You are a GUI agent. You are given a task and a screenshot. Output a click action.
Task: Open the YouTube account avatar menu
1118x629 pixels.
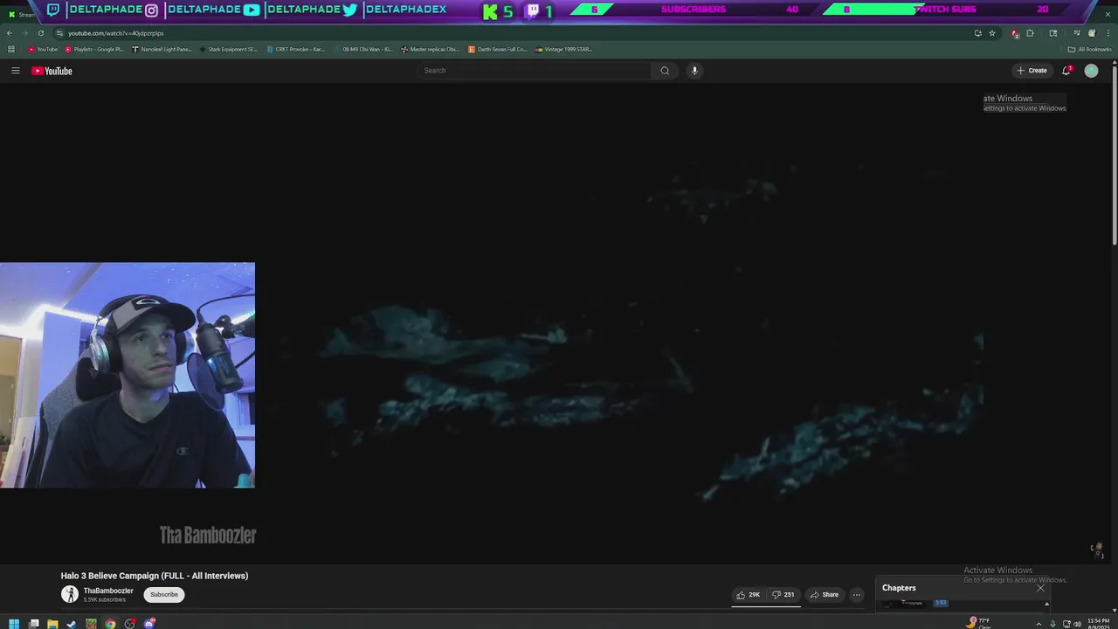coord(1091,71)
